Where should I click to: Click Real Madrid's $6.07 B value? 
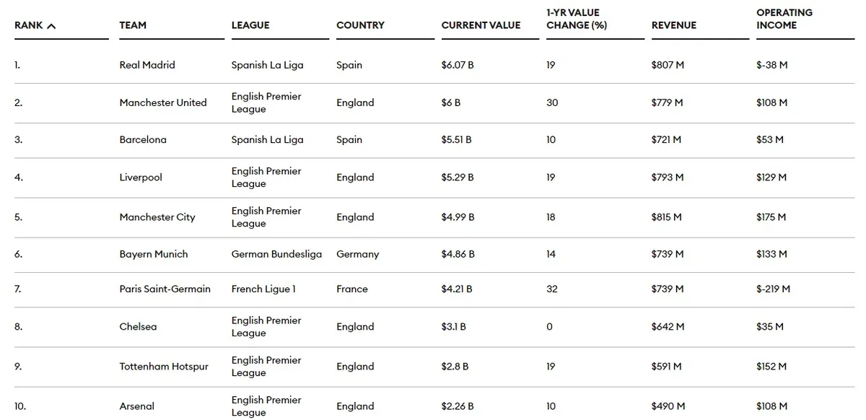pyautogui.click(x=458, y=65)
